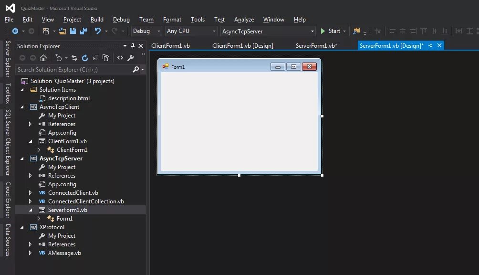
Task: Click the Sync with Active Document icon
Action: pos(74,58)
